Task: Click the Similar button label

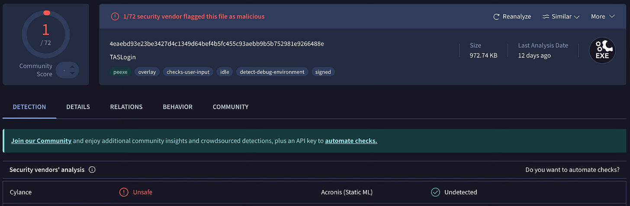Action: point(562,16)
